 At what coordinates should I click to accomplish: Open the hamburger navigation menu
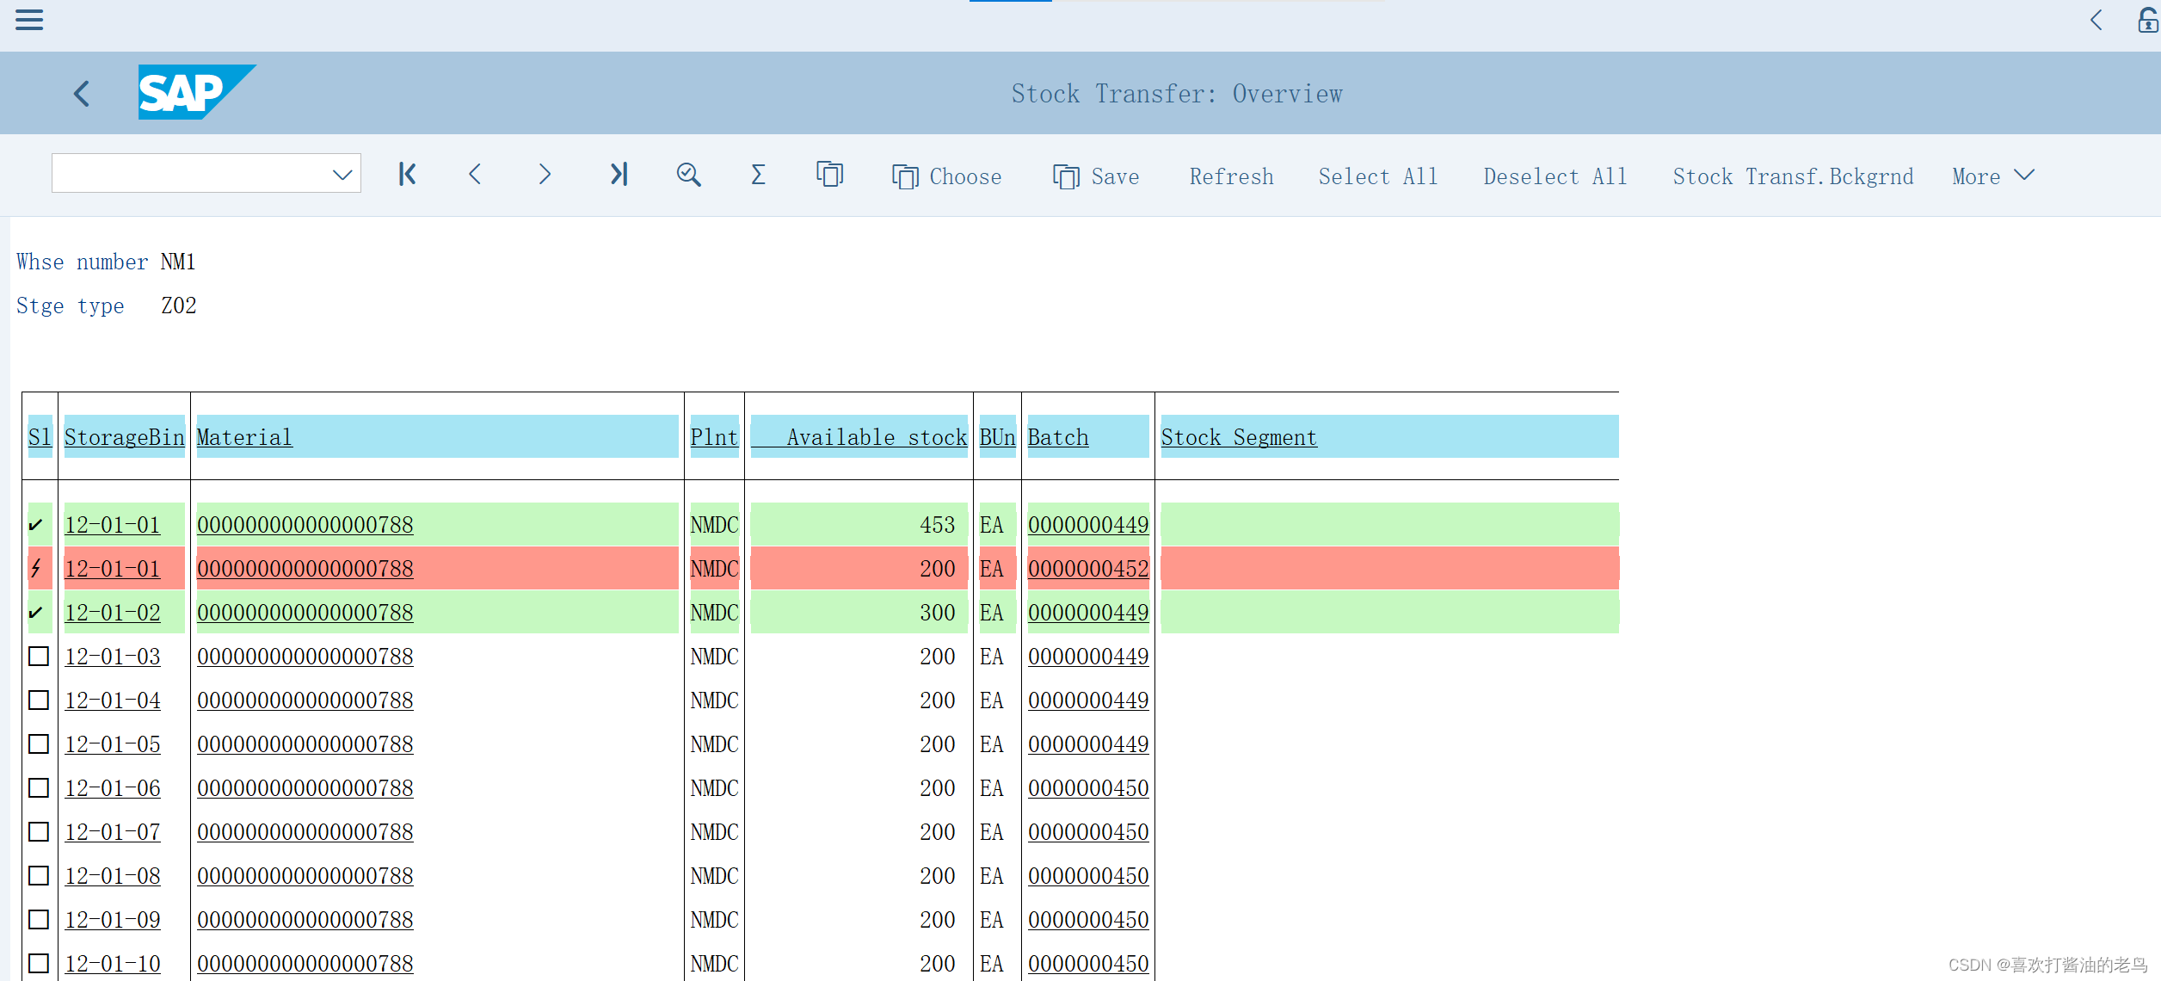[x=28, y=20]
